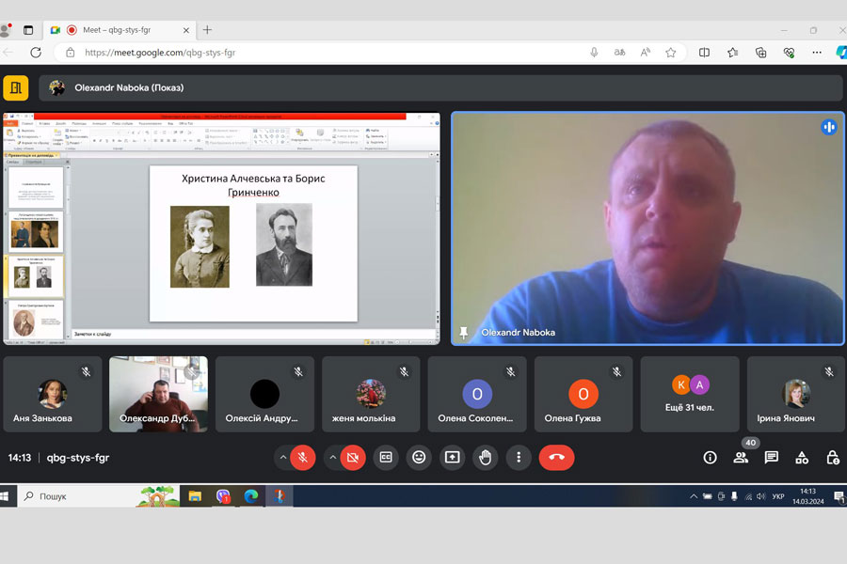Show meeting details info

tap(710, 458)
